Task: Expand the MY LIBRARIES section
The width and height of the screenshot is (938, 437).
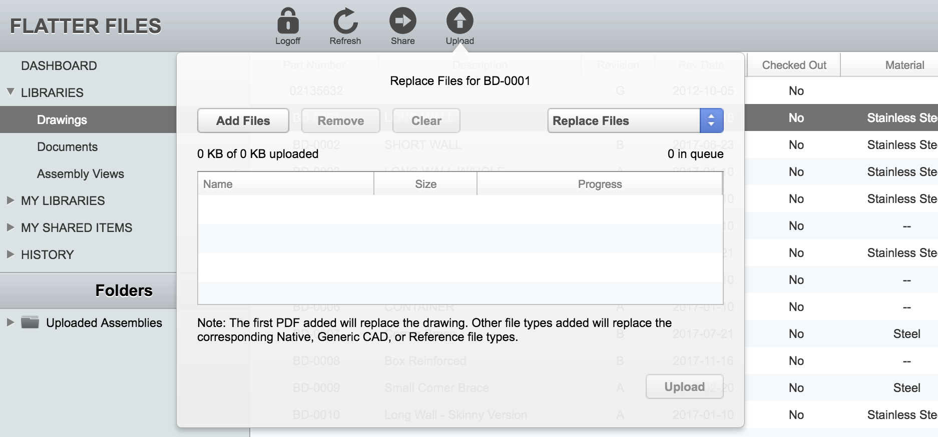Action: click(x=11, y=200)
